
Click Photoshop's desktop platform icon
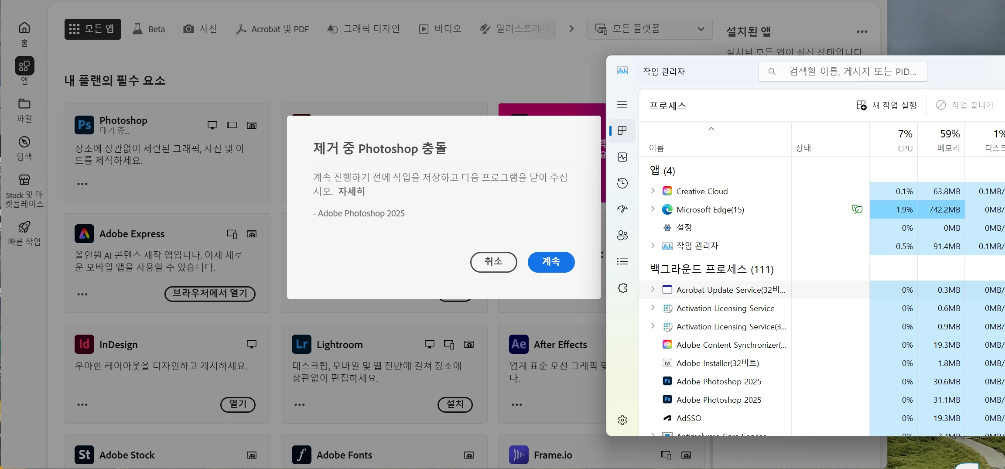[x=212, y=125]
